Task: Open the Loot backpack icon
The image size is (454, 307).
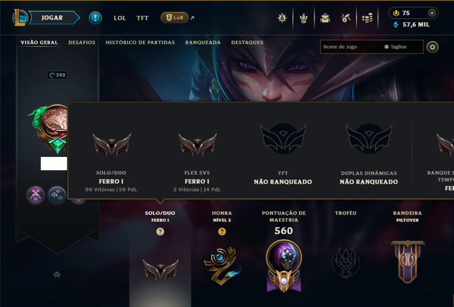Action: pos(325,18)
